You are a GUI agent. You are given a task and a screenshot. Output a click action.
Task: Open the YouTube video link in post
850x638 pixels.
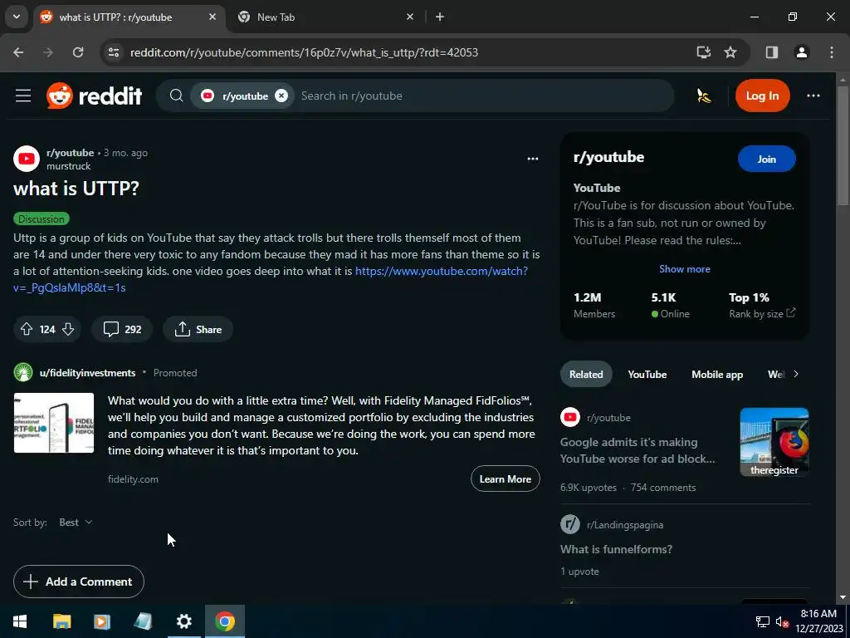coord(442,271)
